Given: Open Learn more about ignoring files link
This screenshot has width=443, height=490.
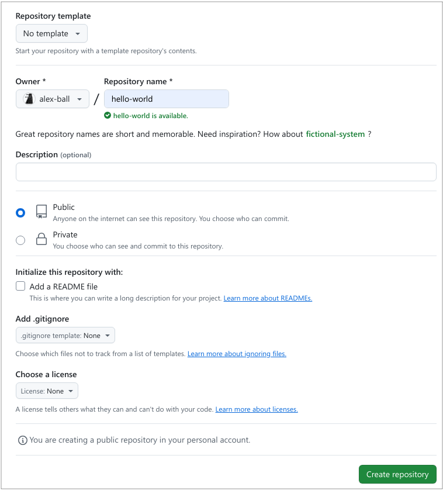Looking at the screenshot, I should pos(237,354).
